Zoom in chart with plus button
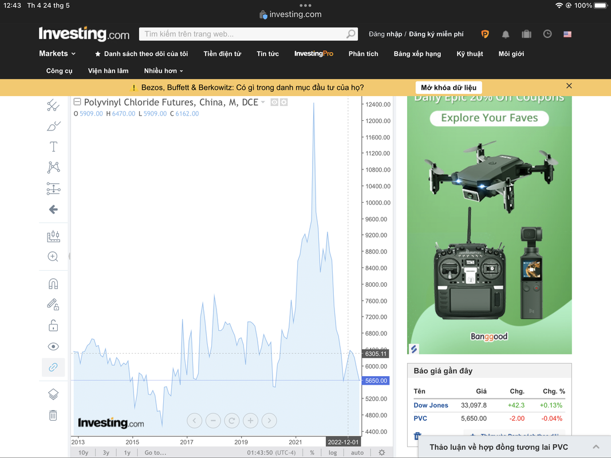Screen dimensions: 611x458 click(251, 421)
